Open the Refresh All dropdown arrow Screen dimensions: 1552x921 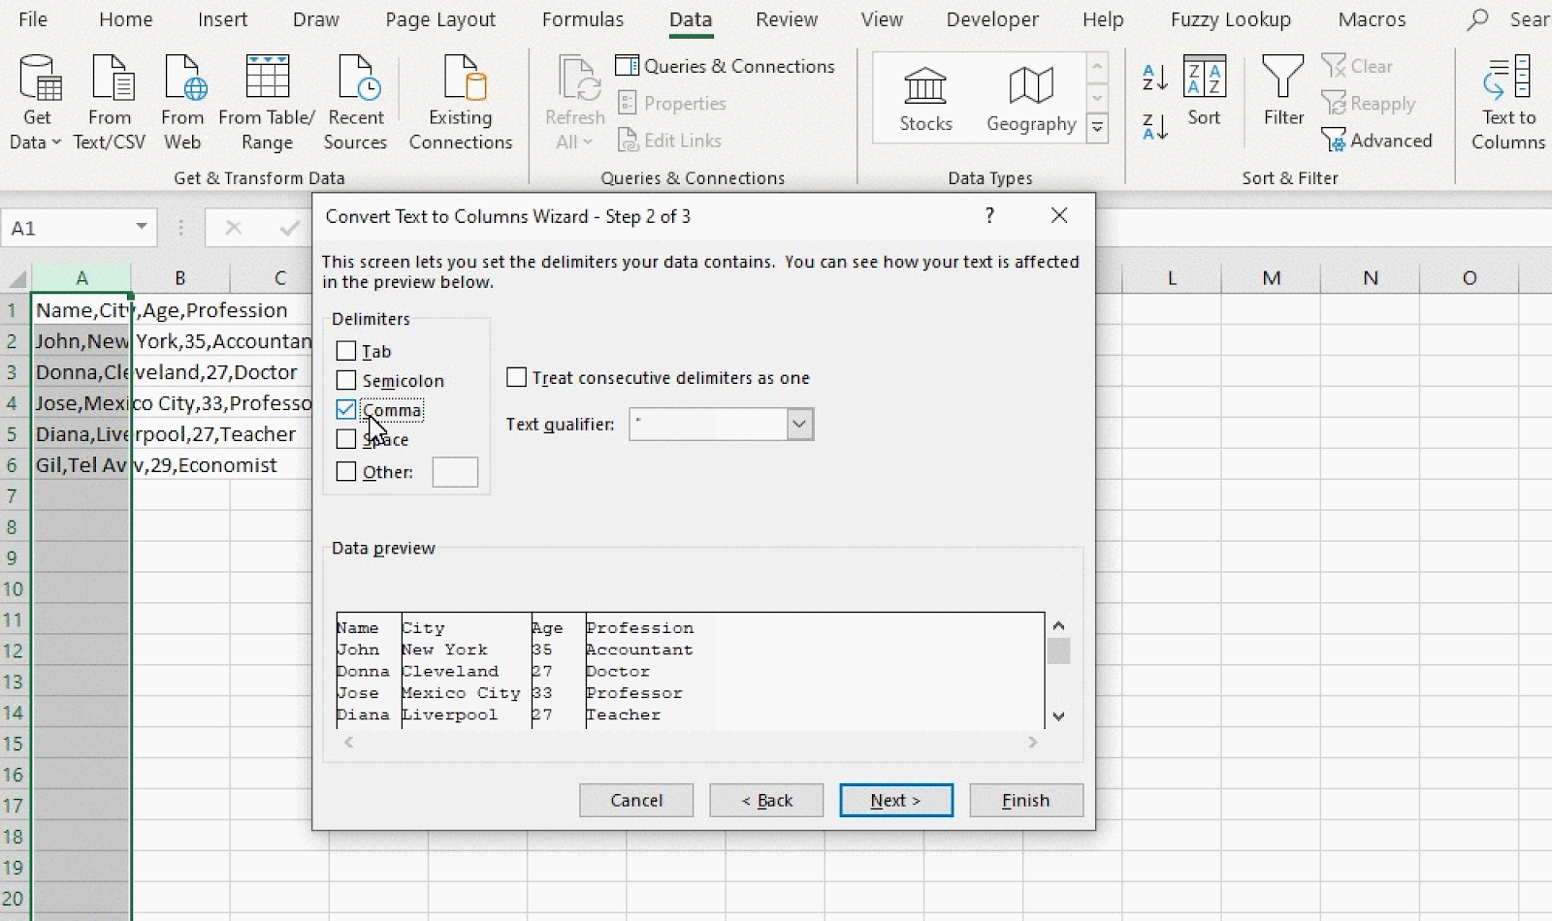588,143
